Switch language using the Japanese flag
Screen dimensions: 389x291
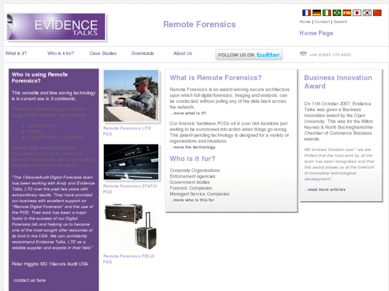(357, 13)
